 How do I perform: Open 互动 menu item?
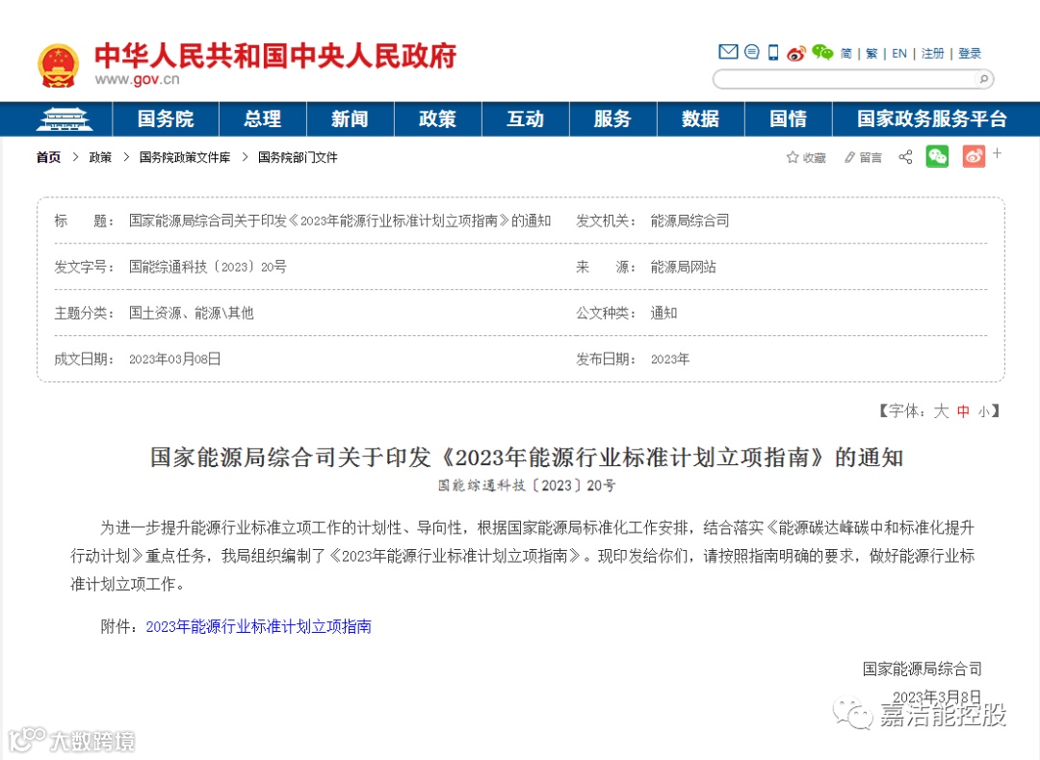click(x=526, y=119)
